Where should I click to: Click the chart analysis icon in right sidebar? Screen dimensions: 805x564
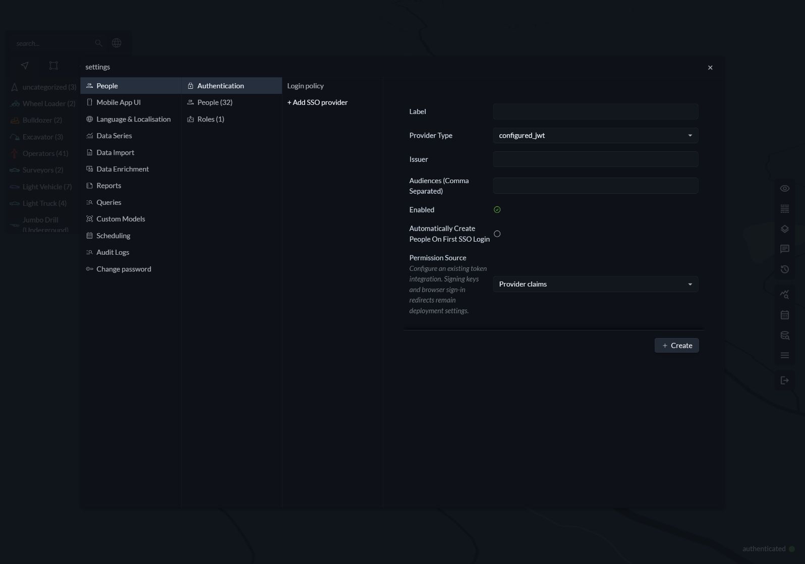click(785, 294)
